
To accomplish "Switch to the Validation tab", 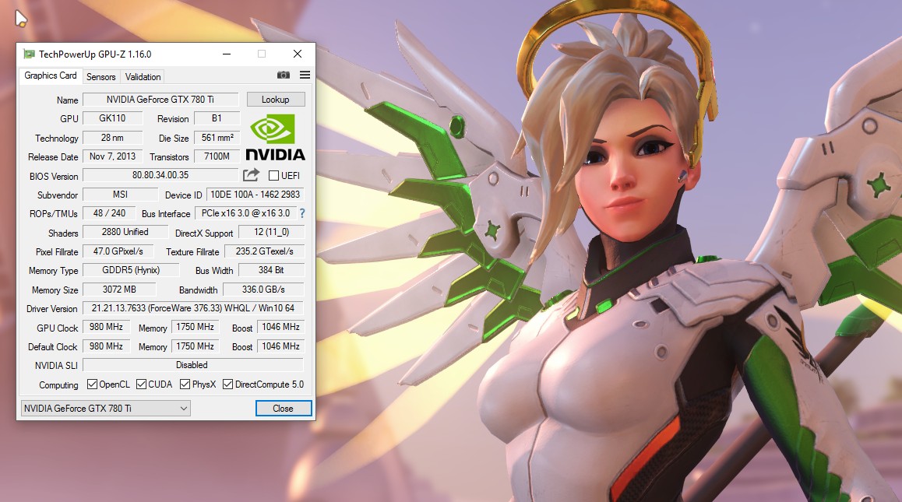I will point(143,76).
